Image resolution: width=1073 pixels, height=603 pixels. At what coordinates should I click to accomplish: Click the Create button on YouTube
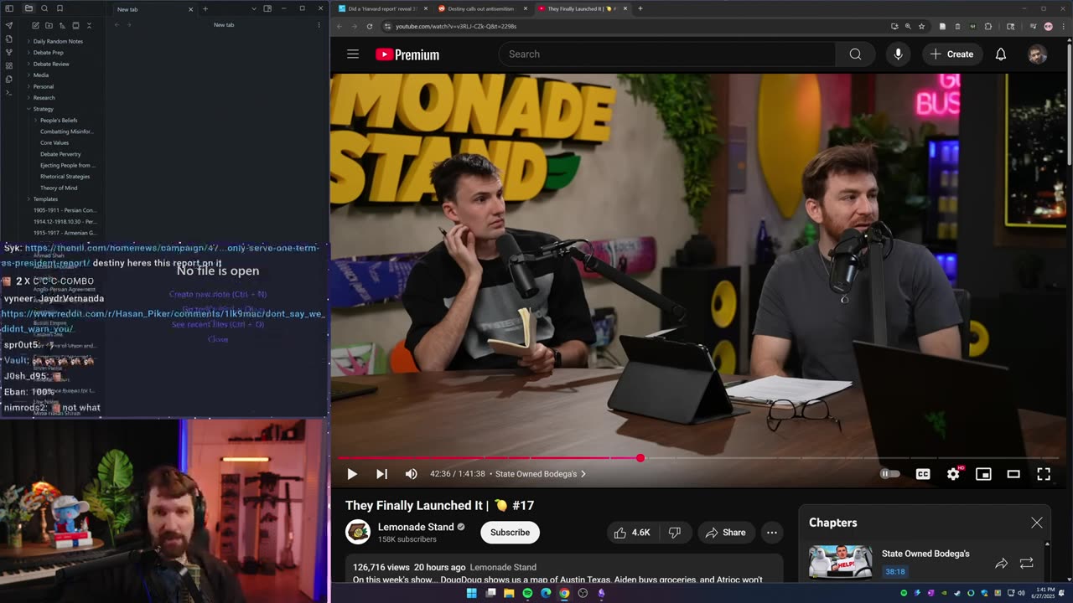952,54
